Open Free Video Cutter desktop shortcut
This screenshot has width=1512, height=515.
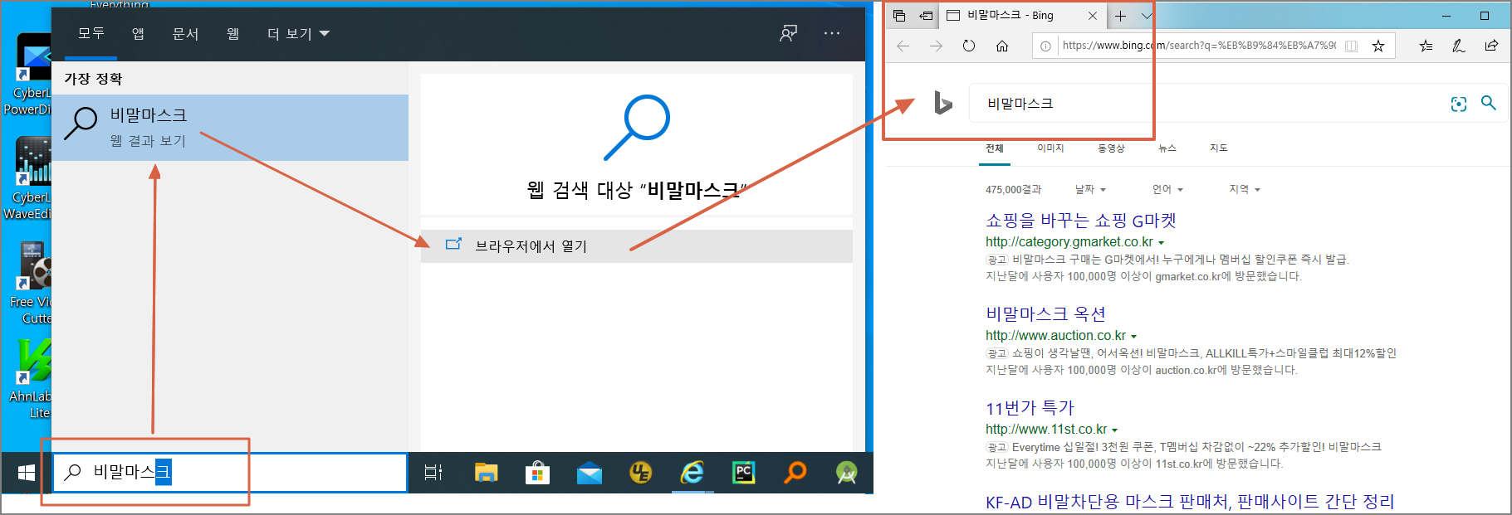[x=32, y=284]
